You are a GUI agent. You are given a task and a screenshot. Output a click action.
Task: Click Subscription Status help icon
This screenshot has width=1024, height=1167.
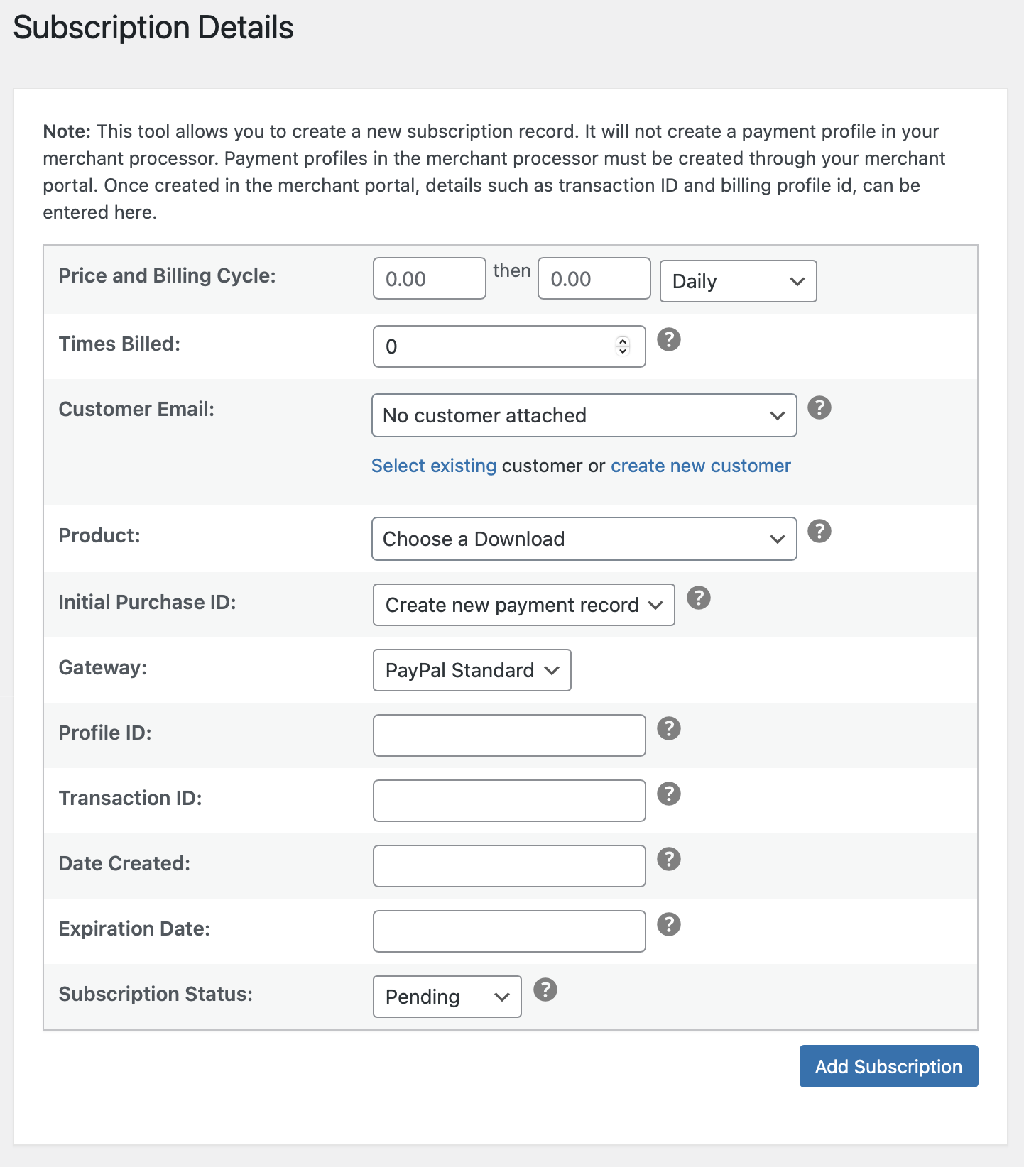click(545, 990)
